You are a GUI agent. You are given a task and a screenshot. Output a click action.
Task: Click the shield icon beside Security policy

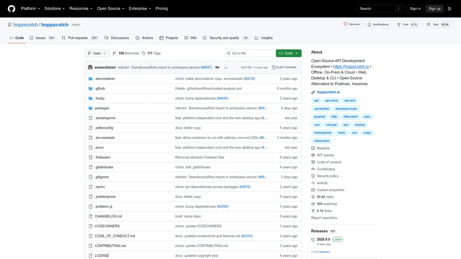coord(313,176)
